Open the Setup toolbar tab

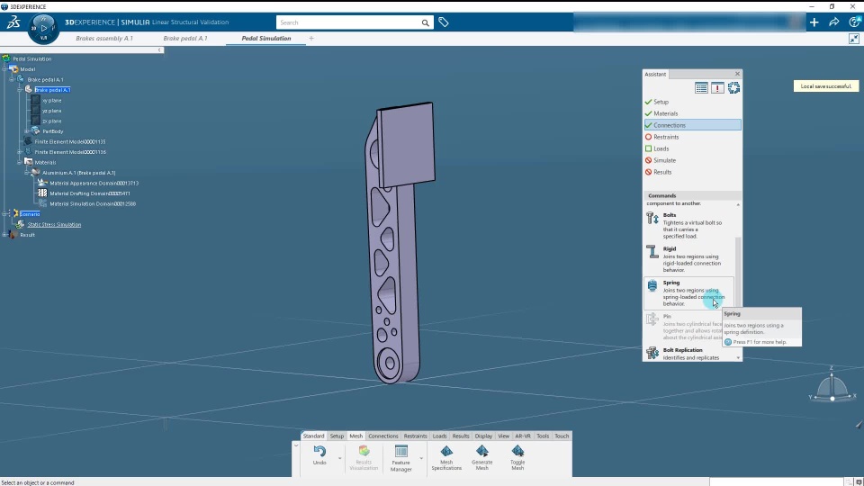coord(337,436)
